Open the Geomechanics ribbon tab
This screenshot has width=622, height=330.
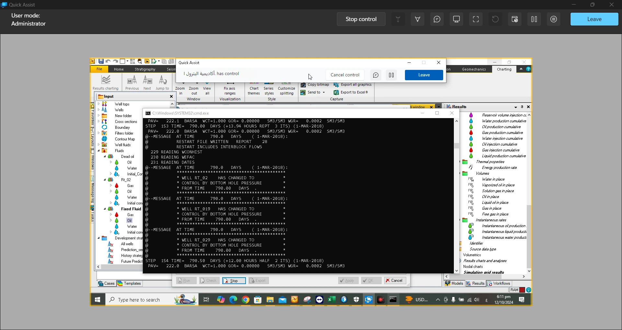tap(474, 69)
